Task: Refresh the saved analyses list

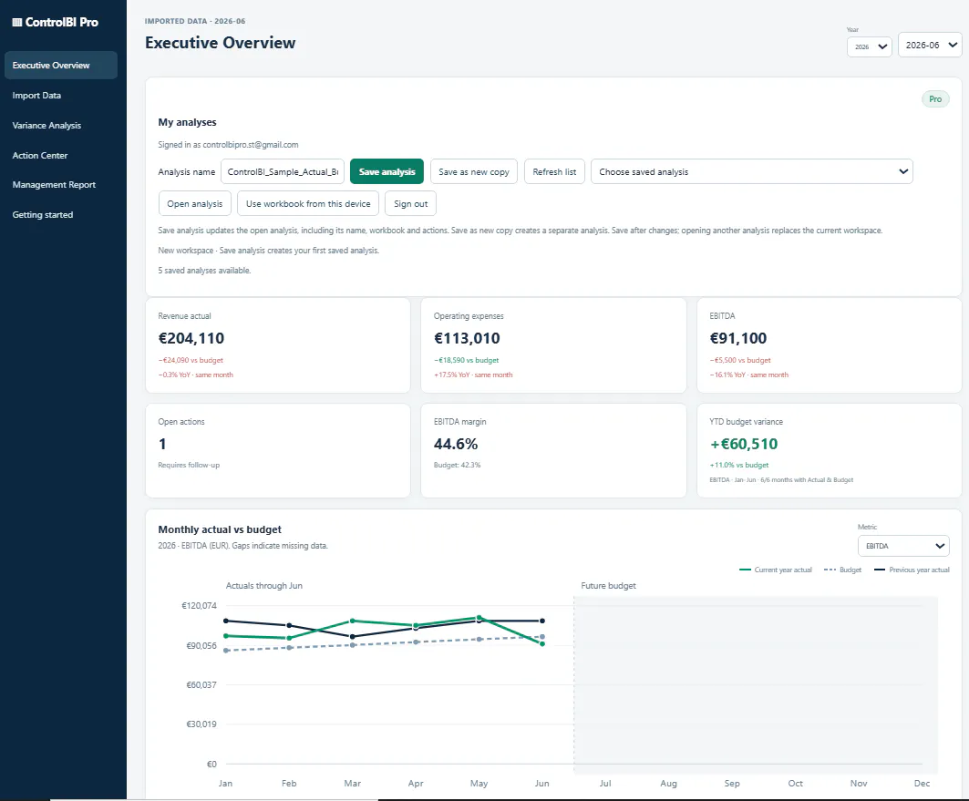Action: 554,171
